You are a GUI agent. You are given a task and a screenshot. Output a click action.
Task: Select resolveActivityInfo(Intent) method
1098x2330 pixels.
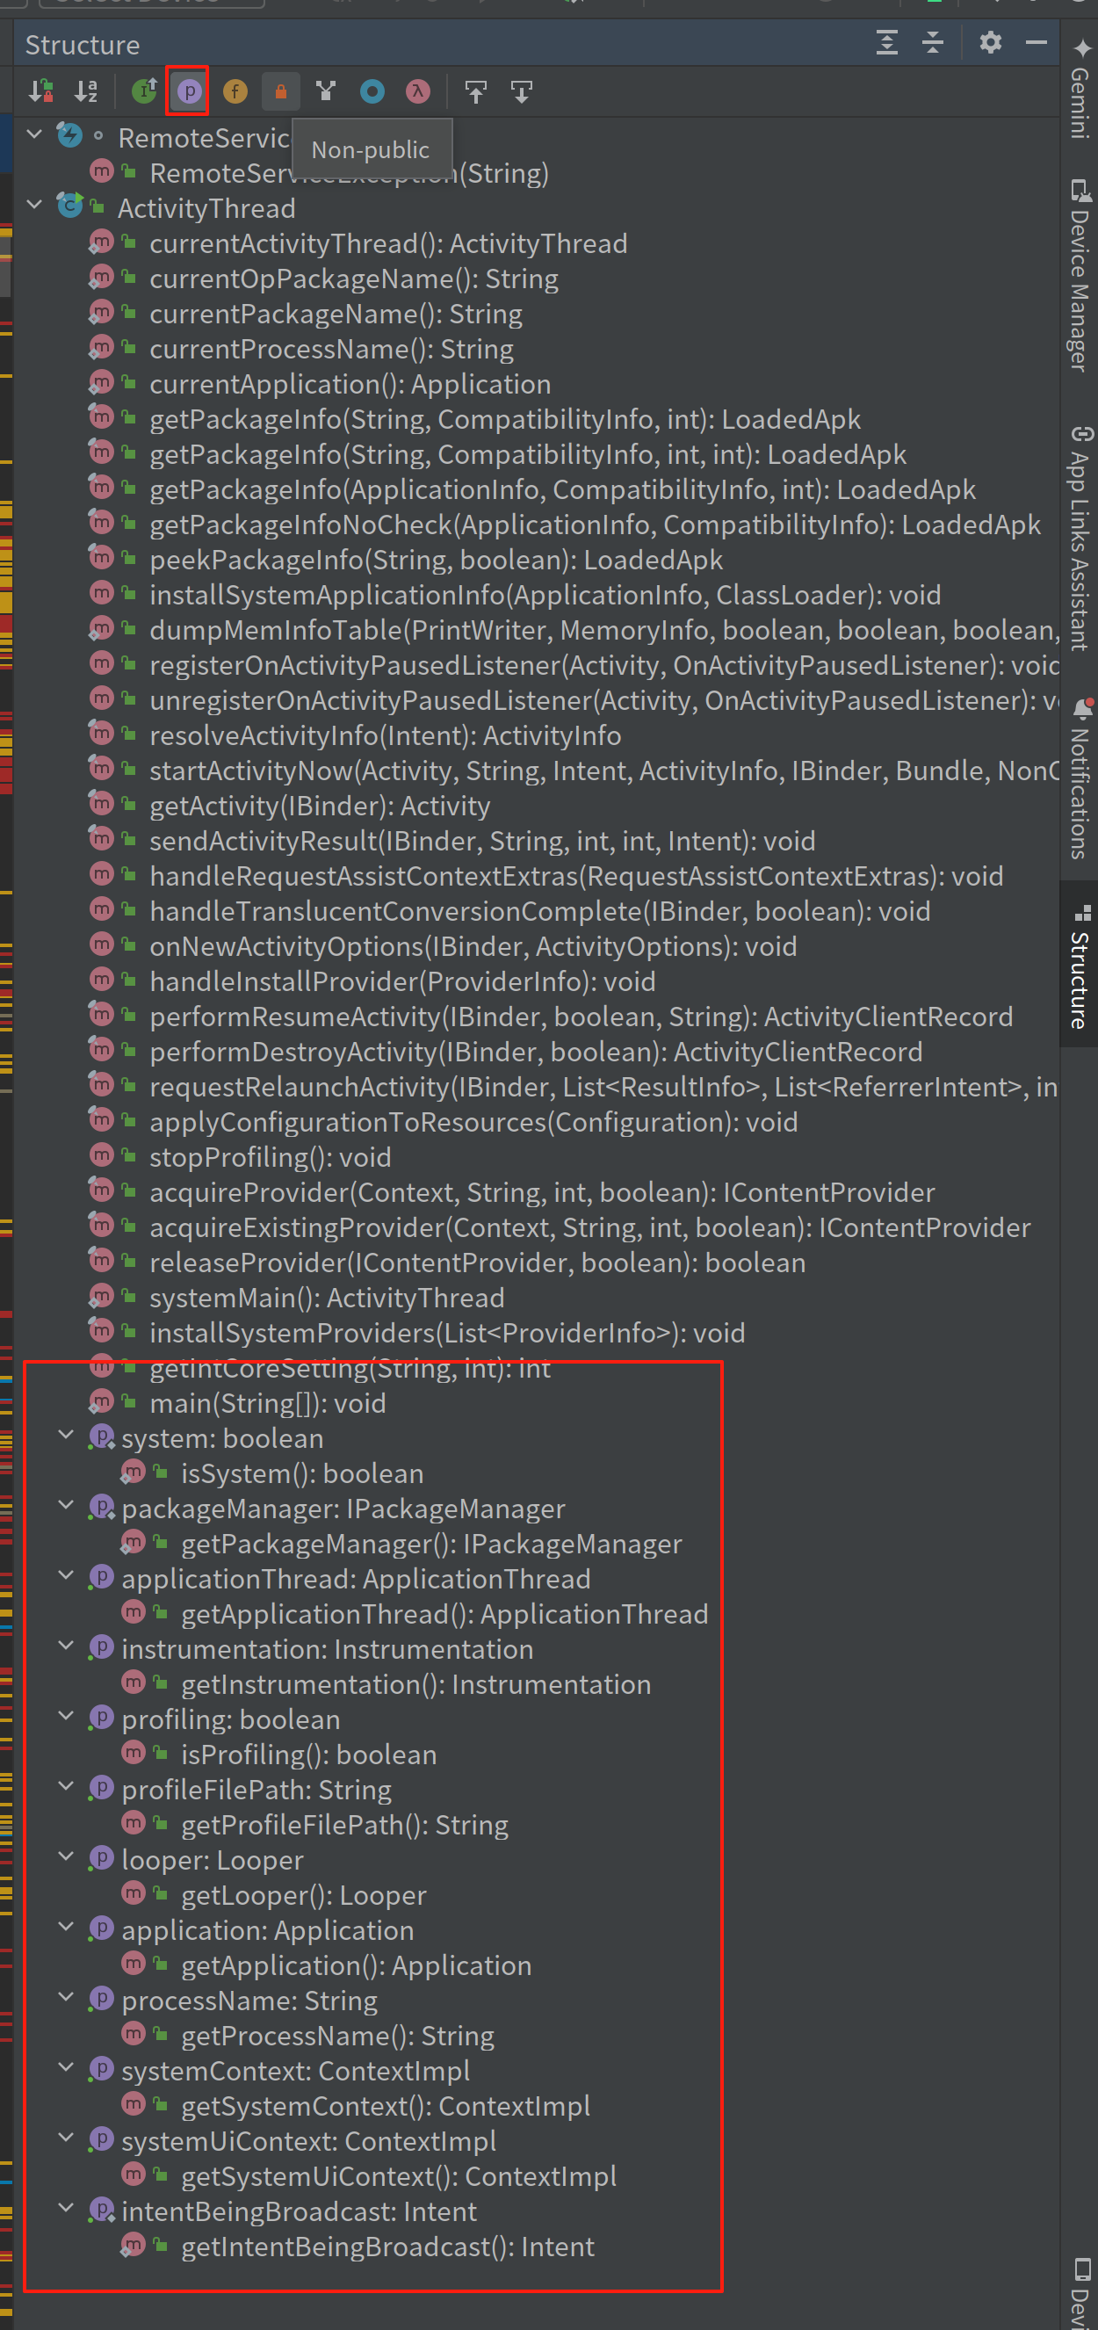(386, 735)
